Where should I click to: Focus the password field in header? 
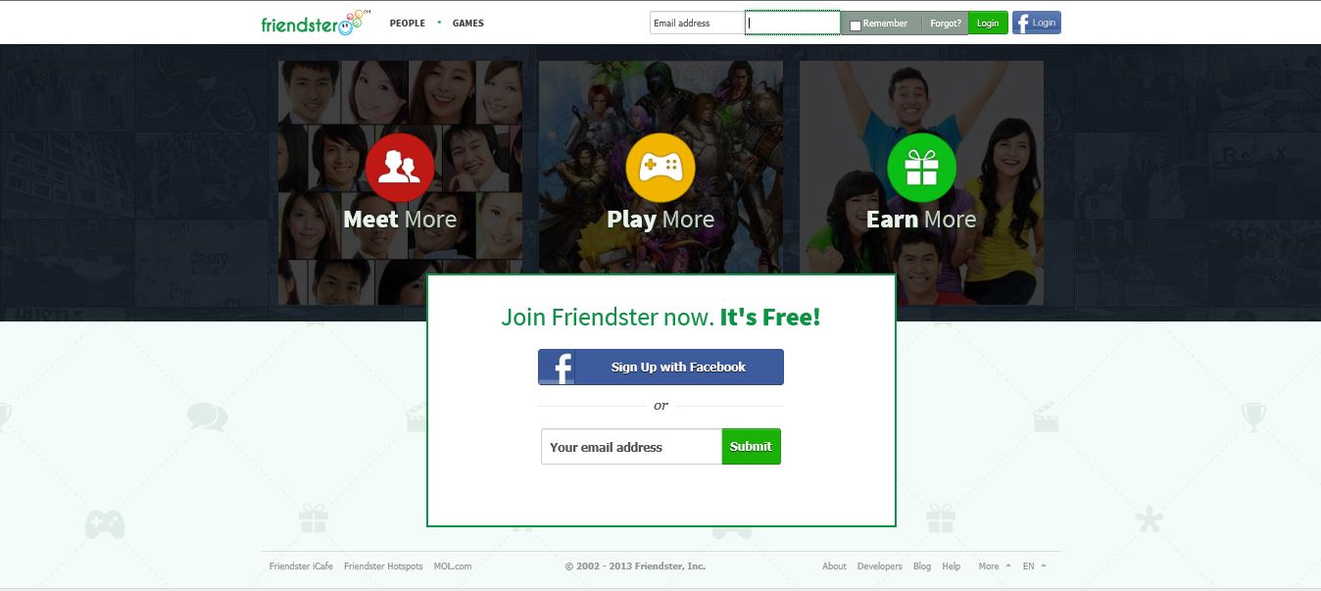pos(792,23)
